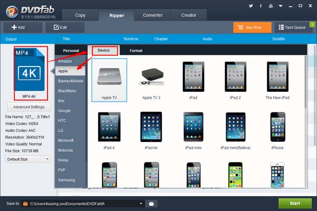Switch to the Device profile tab

click(104, 51)
